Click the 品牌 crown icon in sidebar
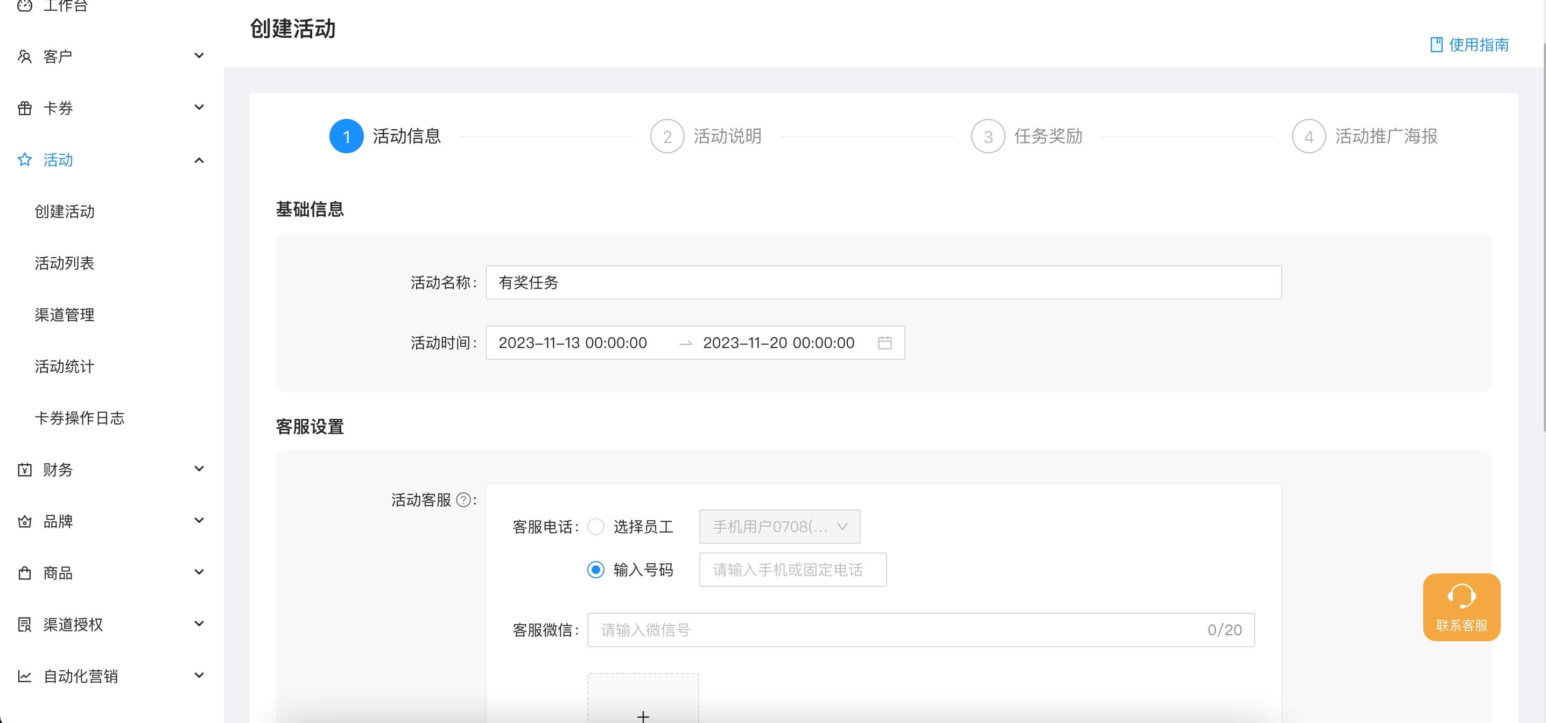 pos(25,521)
